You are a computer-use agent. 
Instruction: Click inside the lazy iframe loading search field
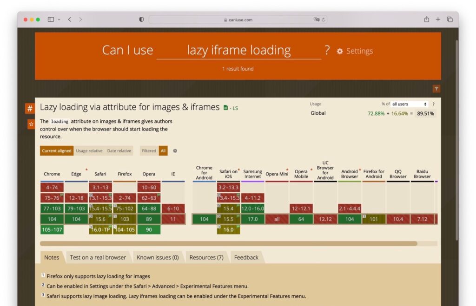pyautogui.click(x=238, y=50)
